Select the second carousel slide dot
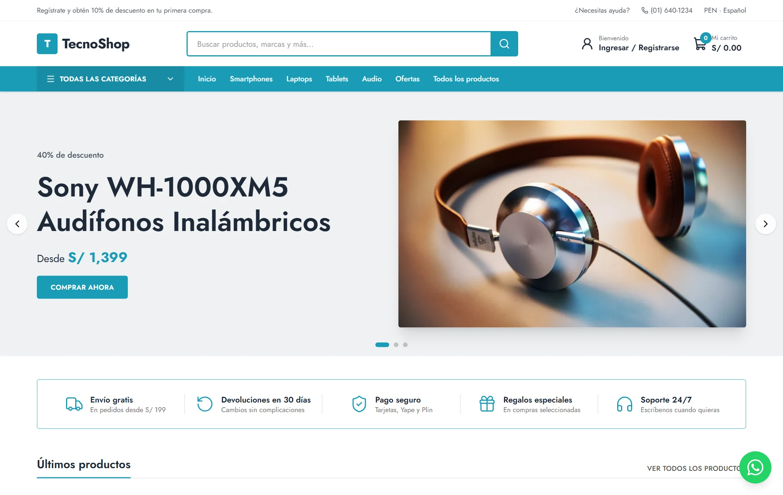 396,345
